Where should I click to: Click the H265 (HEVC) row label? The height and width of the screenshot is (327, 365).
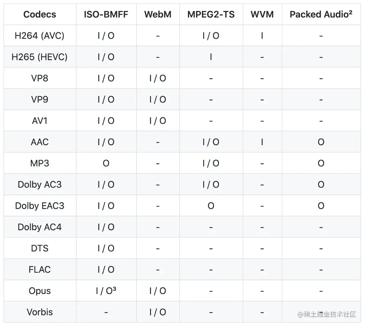point(39,57)
